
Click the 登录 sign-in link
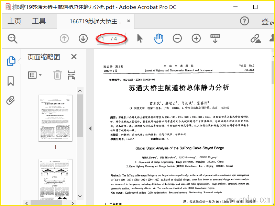coord(268,22)
